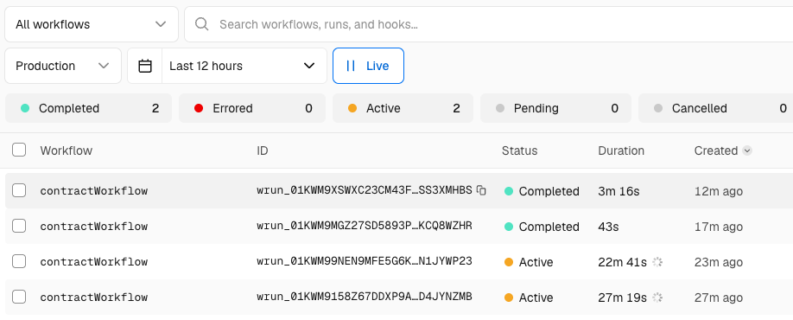The image size is (793, 320).
Task: Click the 3m 16s duration value
Action: point(619,191)
